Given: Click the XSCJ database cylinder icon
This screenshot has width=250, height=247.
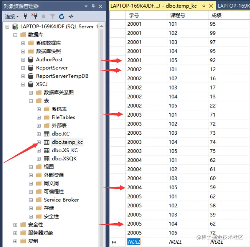Looking at the screenshot, I should point(31,84).
